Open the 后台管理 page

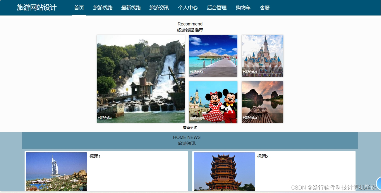pos(217,8)
